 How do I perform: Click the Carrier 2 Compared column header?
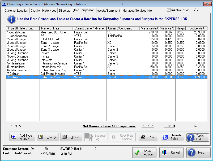pos(123,28)
